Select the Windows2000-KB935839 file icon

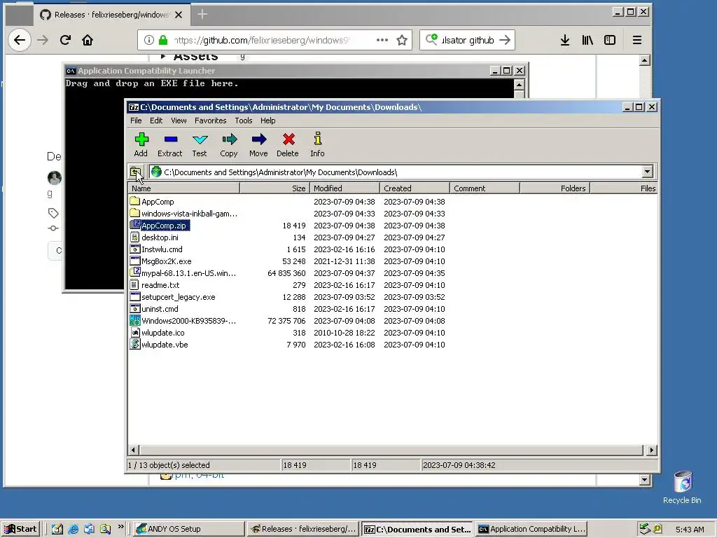click(134, 321)
